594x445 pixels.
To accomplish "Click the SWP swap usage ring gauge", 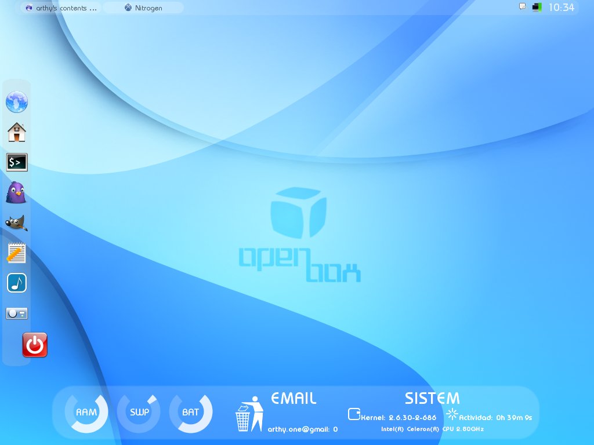I will click(139, 412).
